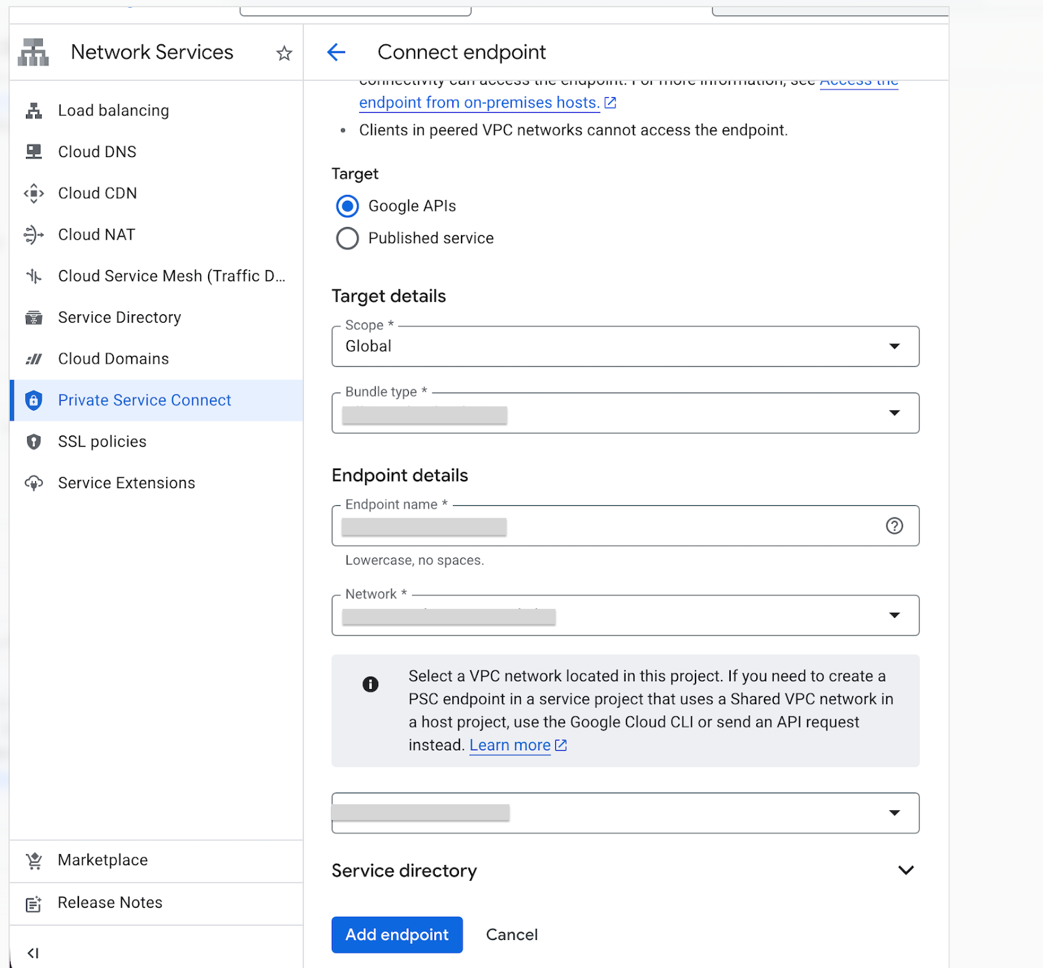The height and width of the screenshot is (968, 1043).
Task: Click the Marketplace cart icon
Action: point(34,860)
